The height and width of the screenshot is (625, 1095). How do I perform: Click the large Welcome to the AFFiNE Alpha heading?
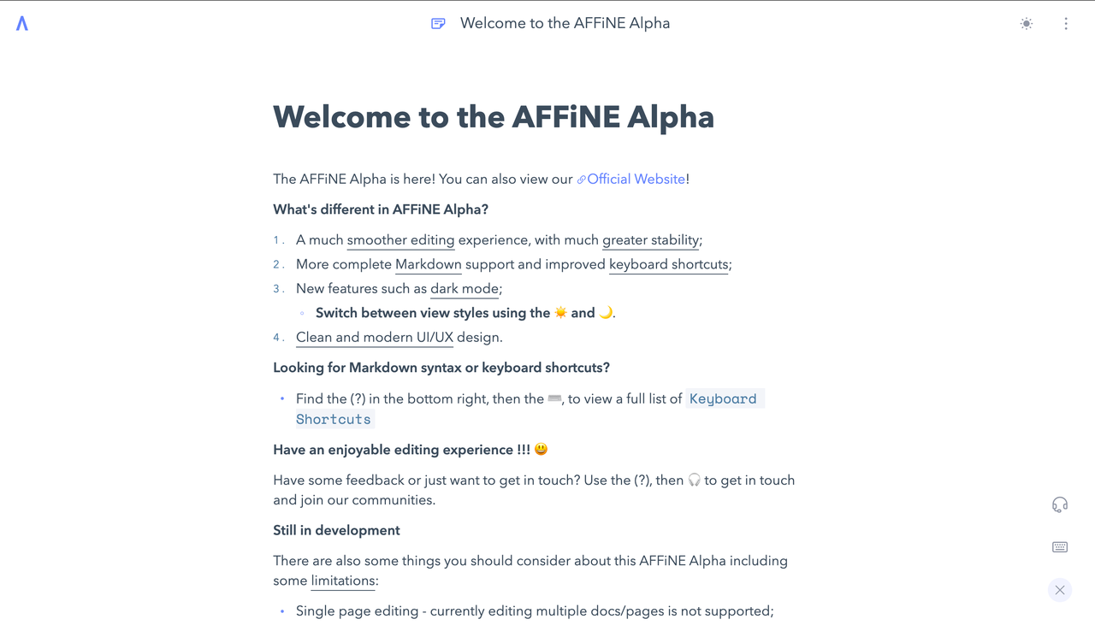[494, 117]
